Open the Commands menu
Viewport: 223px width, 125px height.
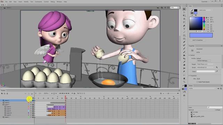tap(38, 2)
